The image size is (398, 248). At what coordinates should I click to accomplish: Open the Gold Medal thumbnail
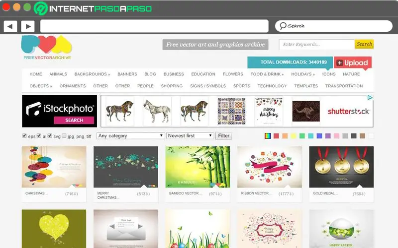pos(341,167)
